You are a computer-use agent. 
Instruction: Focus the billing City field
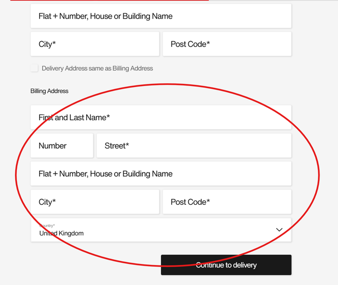tap(95, 202)
